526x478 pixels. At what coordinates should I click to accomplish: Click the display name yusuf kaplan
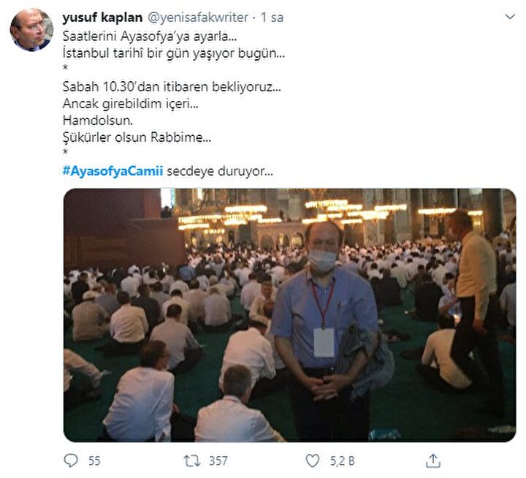(x=102, y=18)
